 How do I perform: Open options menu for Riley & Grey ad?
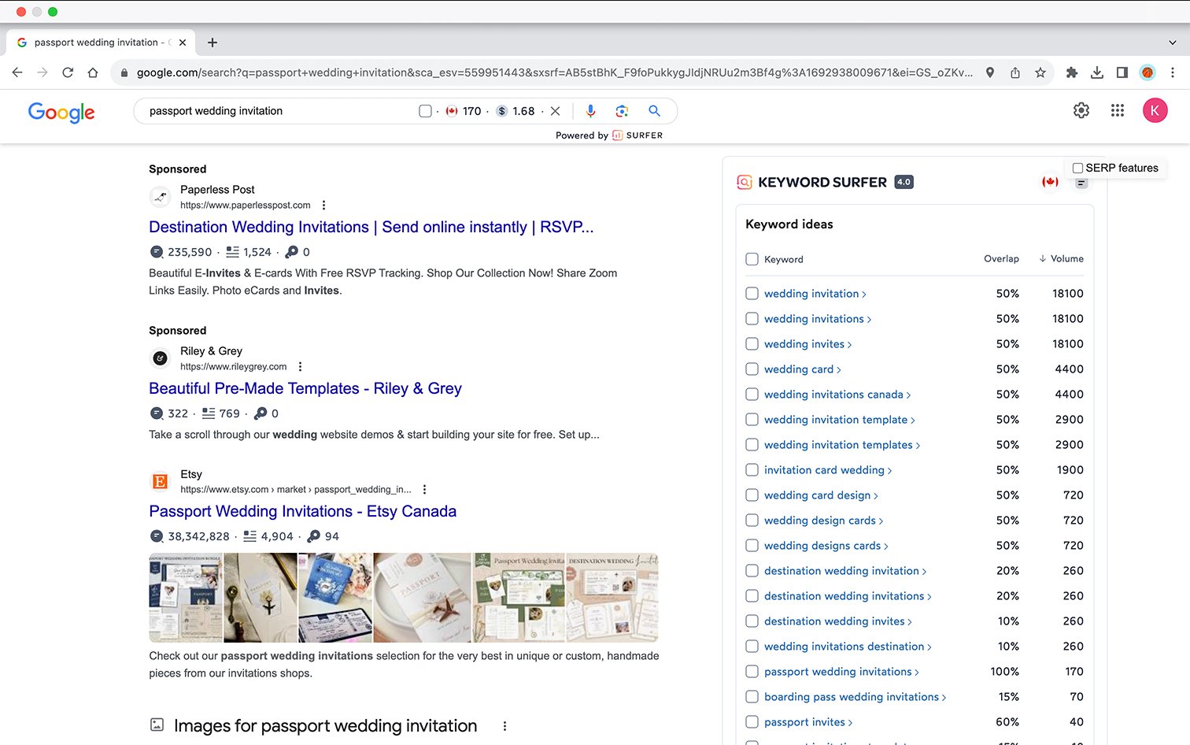tap(300, 366)
